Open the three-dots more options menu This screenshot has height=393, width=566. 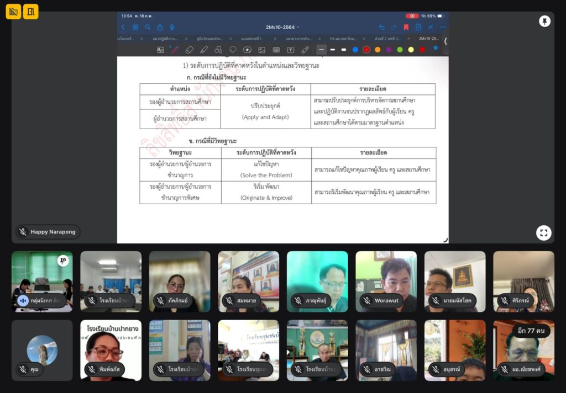click(x=442, y=27)
